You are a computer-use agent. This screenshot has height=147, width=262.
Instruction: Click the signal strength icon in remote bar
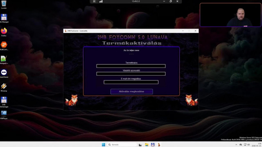click(101, 1)
